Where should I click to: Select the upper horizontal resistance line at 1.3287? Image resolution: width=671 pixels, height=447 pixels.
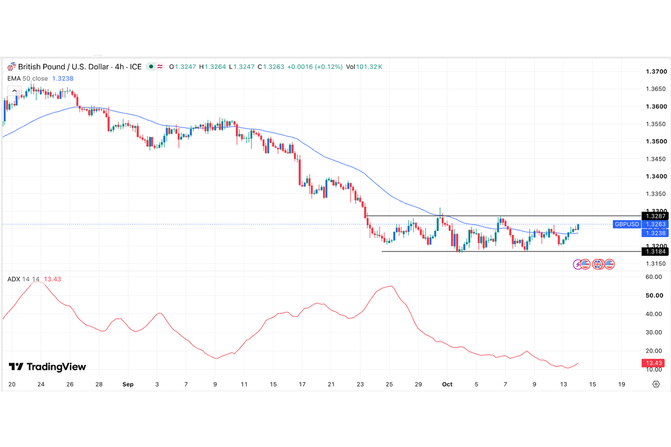pyautogui.click(x=503, y=216)
